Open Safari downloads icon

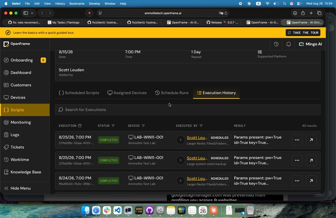pyautogui.click(x=295, y=13)
